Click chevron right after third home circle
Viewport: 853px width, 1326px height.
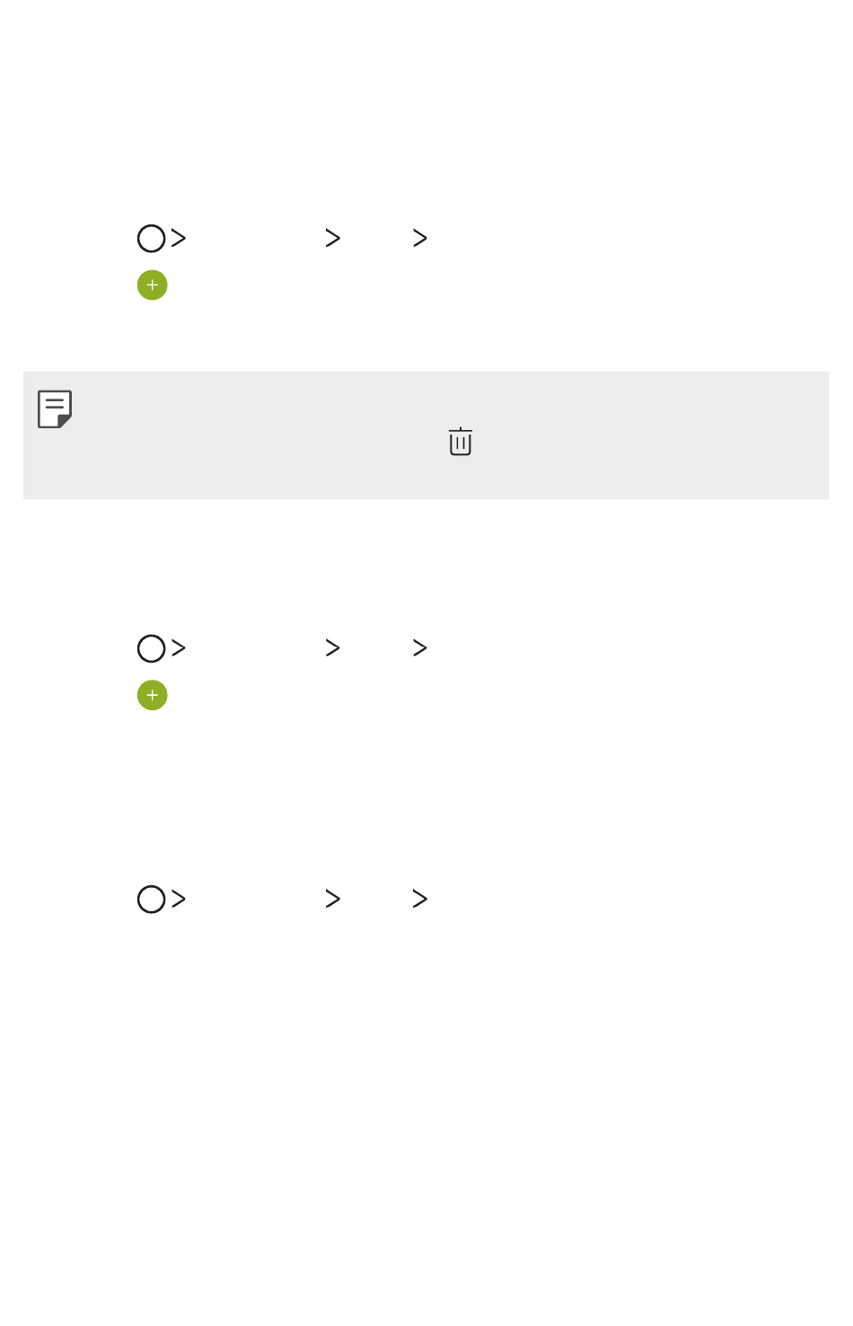179,899
